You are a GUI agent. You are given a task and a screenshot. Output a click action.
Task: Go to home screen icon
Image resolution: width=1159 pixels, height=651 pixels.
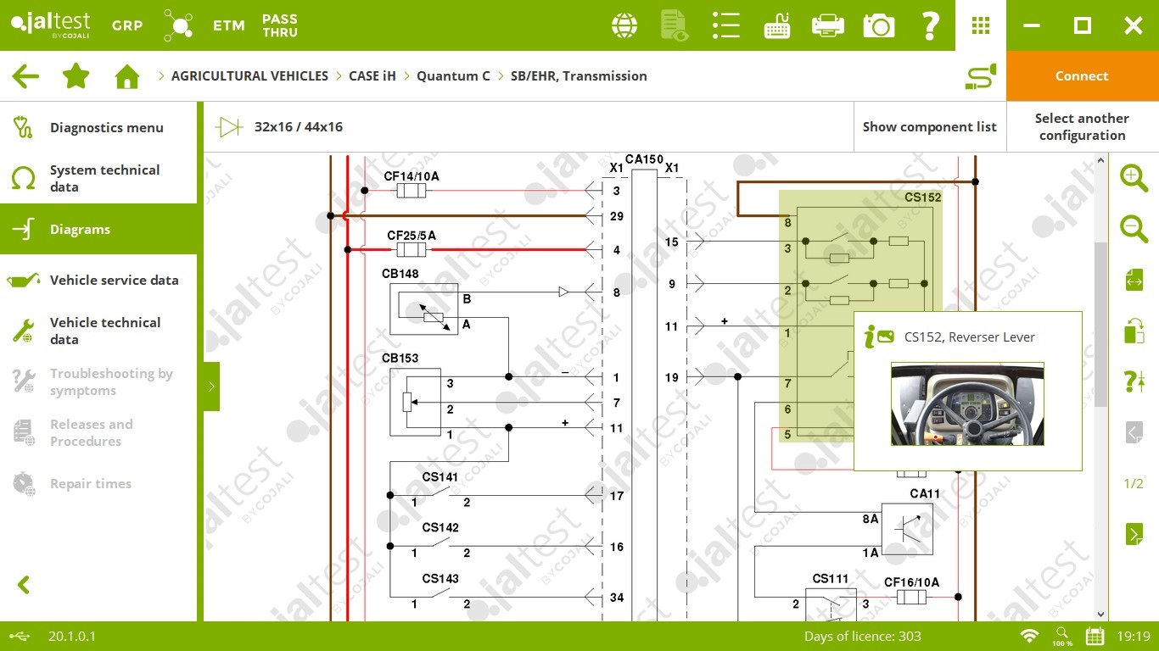pos(127,76)
